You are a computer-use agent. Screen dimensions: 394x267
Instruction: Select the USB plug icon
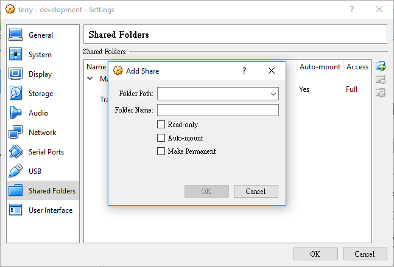pos(15,171)
